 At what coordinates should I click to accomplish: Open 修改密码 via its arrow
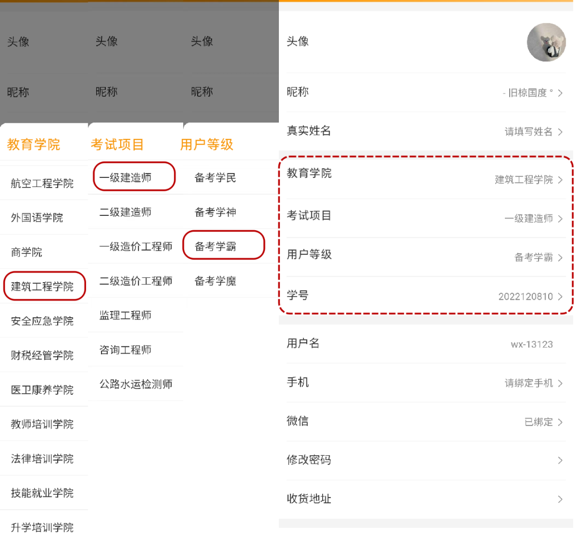560,461
